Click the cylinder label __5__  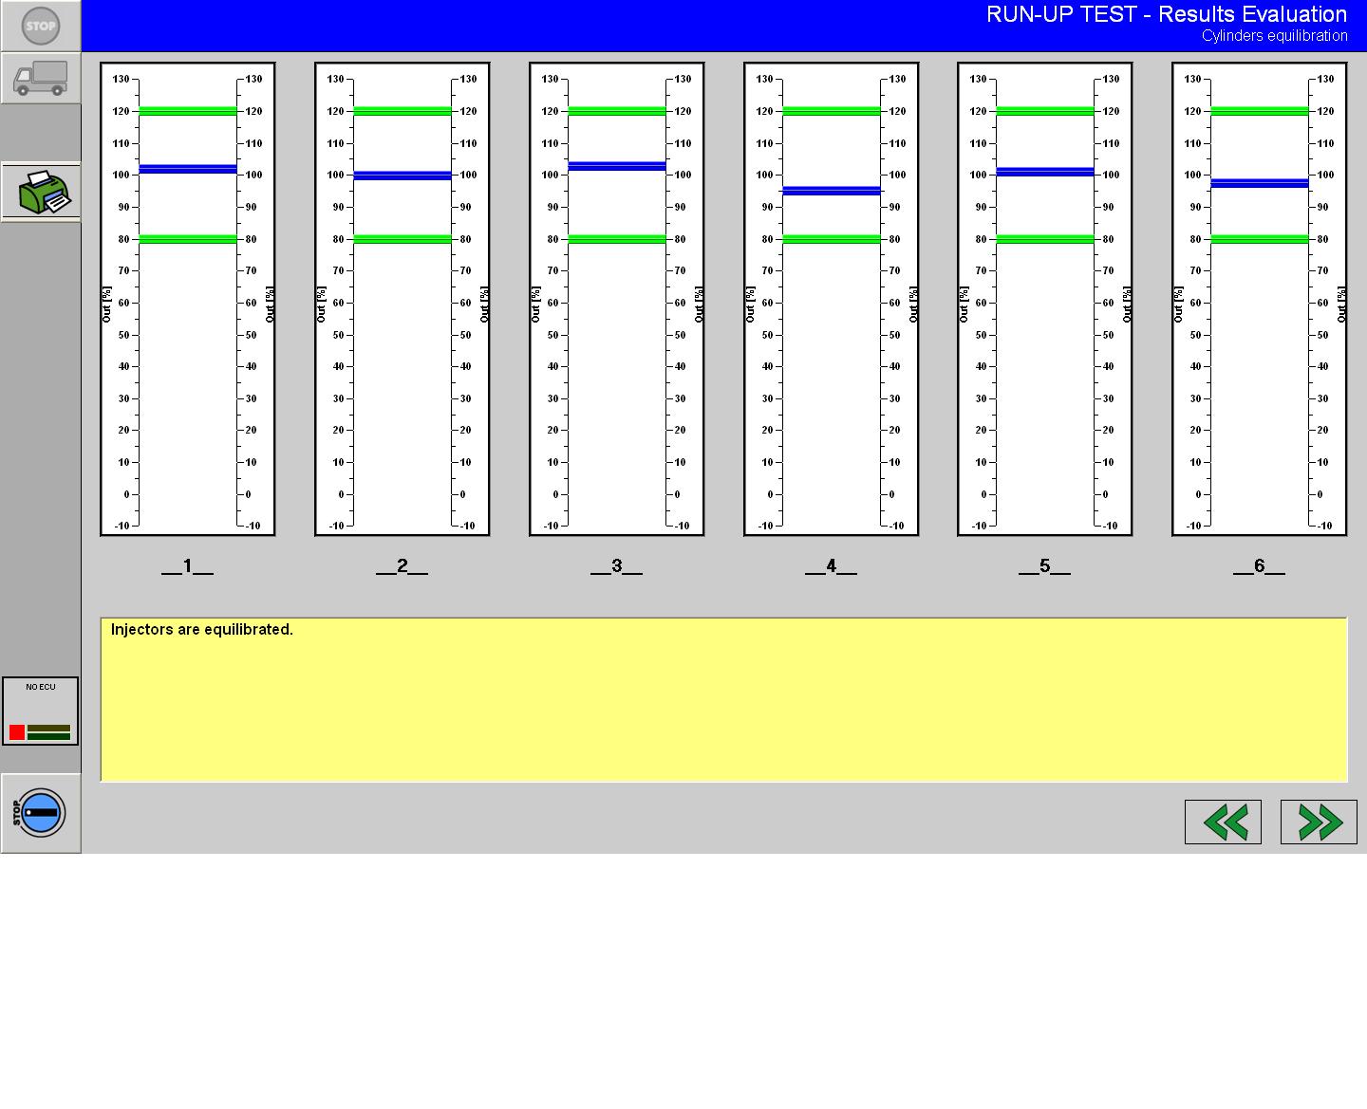tap(1045, 566)
